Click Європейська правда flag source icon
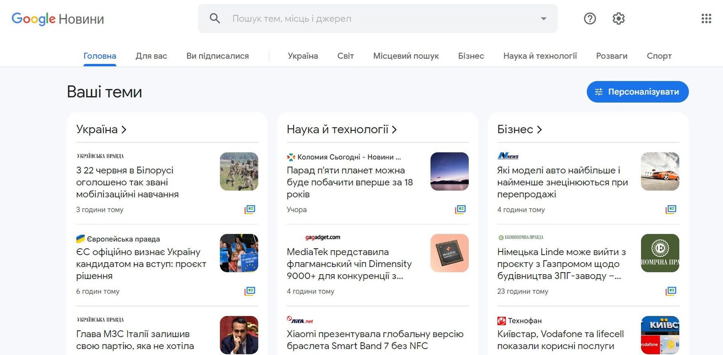The height and width of the screenshot is (355, 723). point(80,239)
